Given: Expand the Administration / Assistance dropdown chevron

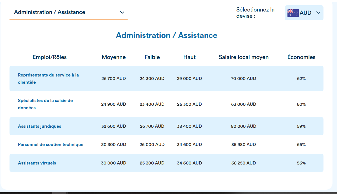Looking at the screenshot, I should click(x=122, y=12).
